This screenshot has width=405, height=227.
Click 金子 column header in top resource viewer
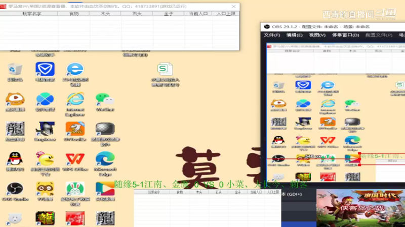(x=168, y=14)
